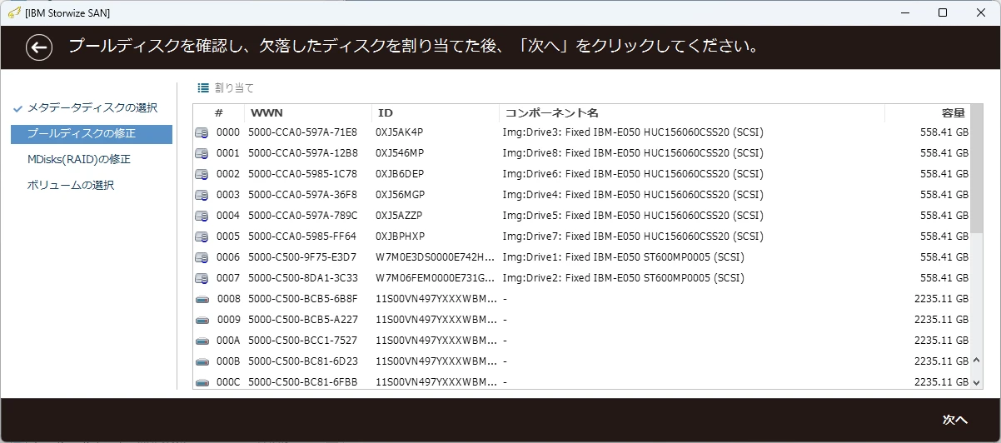Click component name Img:Drive7 entry

pos(633,236)
